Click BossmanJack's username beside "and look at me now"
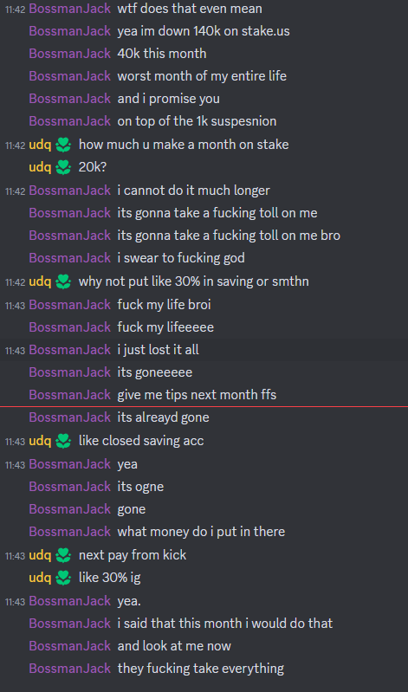This screenshot has height=692, width=408. pos(70,646)
